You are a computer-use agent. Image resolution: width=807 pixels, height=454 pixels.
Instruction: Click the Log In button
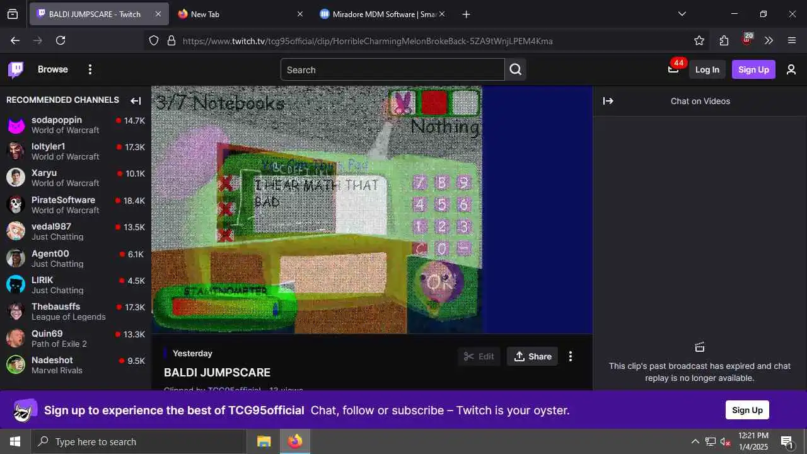[x=707, y=69]
